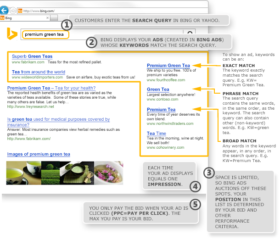Open the matcha bowl and whisk thumbnail
Viewport: 280px width, 241px height.
[77, 173]
